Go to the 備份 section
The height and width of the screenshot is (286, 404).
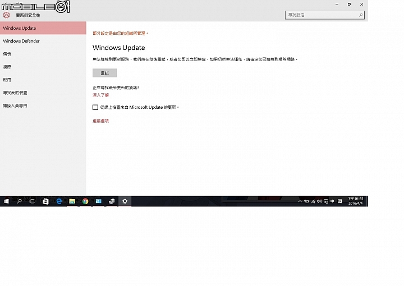coord(43,54)
